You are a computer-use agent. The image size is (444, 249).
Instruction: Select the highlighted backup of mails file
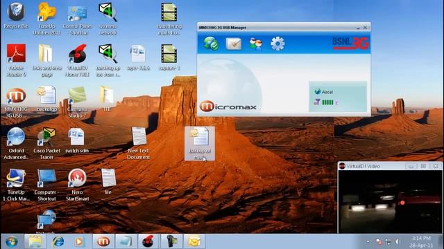[x=200, y=143]
